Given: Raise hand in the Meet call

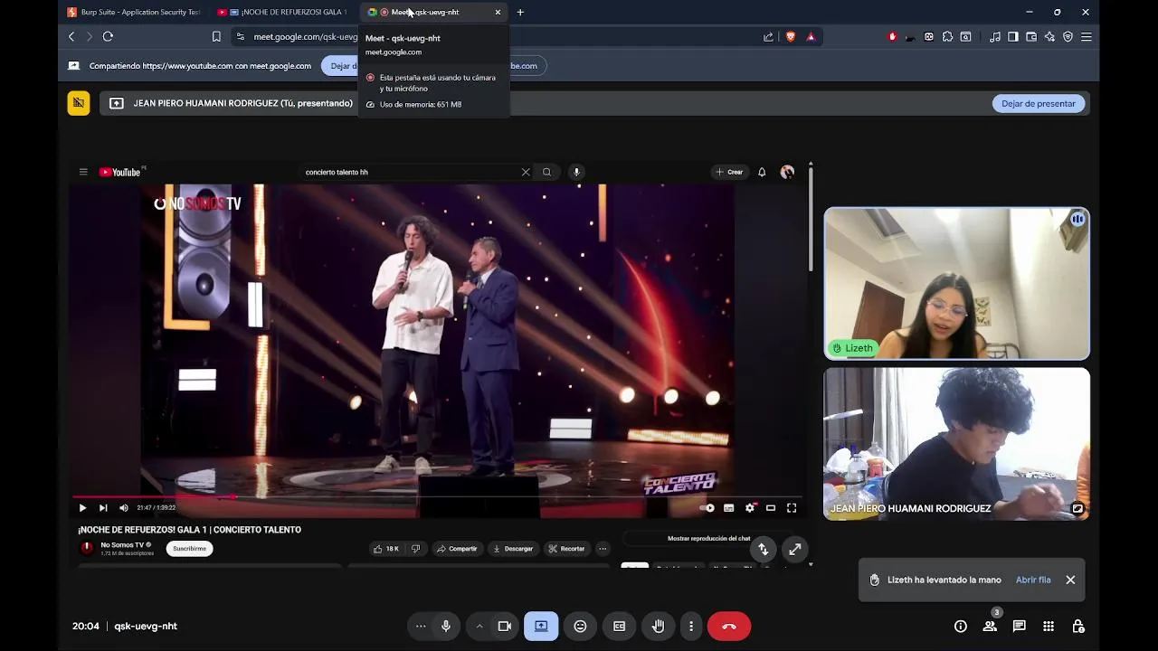Looking at the screenshot, I should pos(658,626).
